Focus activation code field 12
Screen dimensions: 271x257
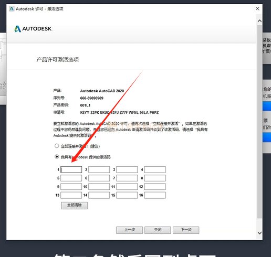pyautogui.click(x=155, y=187)
